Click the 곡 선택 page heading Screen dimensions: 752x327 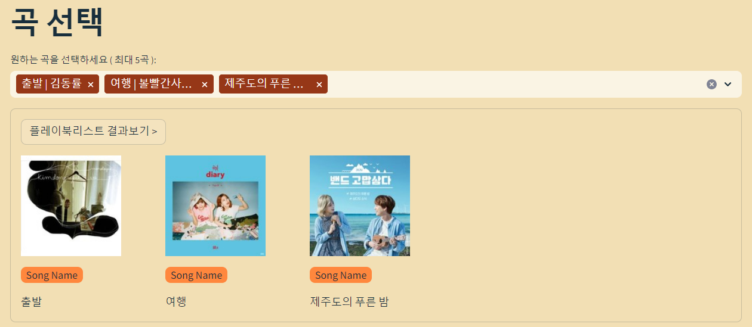(x=57, y=23)
